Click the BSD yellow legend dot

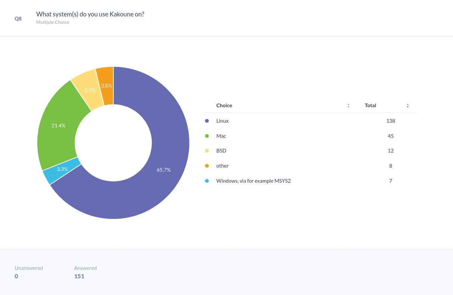click(x=207, y=151)
